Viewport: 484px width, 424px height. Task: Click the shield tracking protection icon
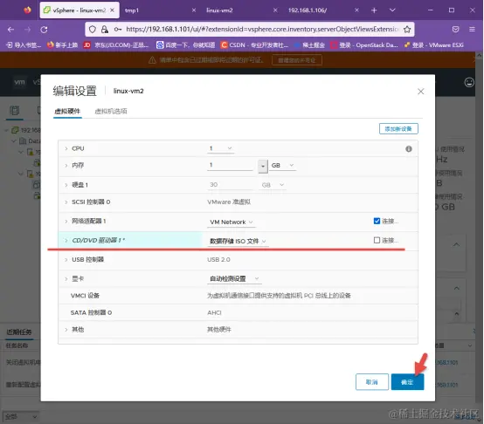pyautogui.click(x=93, y=30)
